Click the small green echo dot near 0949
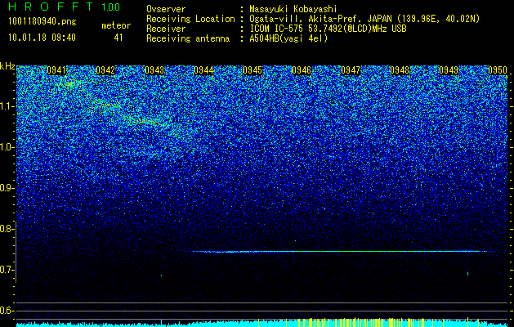 point(467,273)
